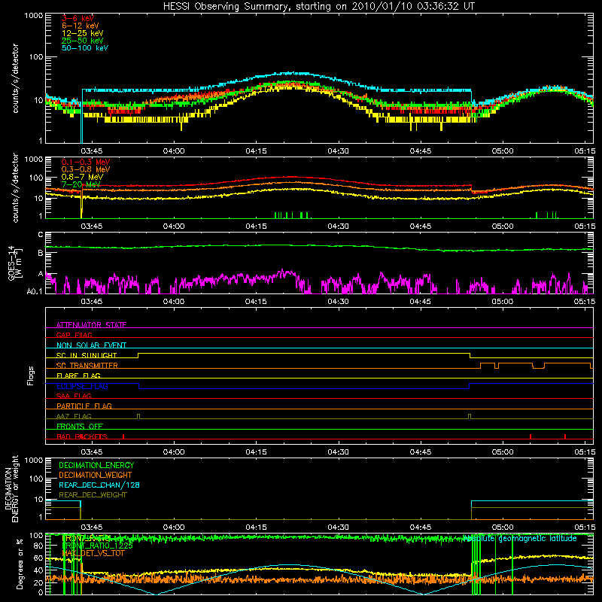This screenshot has height=602, width=602.
Task: Select the GAP_FLAG label
Action: (x=74, y=335)
